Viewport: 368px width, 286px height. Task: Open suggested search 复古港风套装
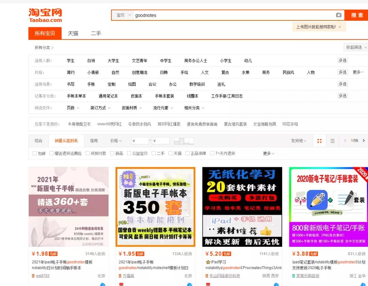coord(235,124)
